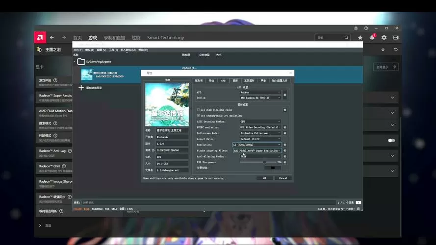Viewport: 436px width, 245px height.
Task: Click the bug report icon in AMD title bar
Action: tap(356, 28)
